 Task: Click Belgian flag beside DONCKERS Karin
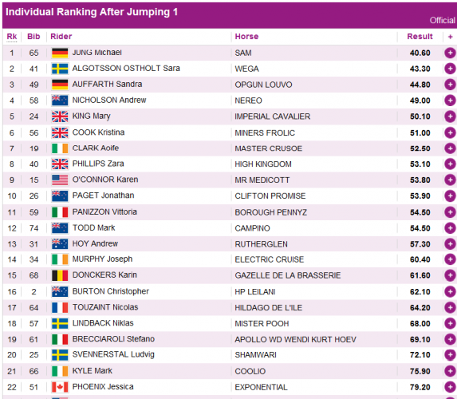pos(60,275)
